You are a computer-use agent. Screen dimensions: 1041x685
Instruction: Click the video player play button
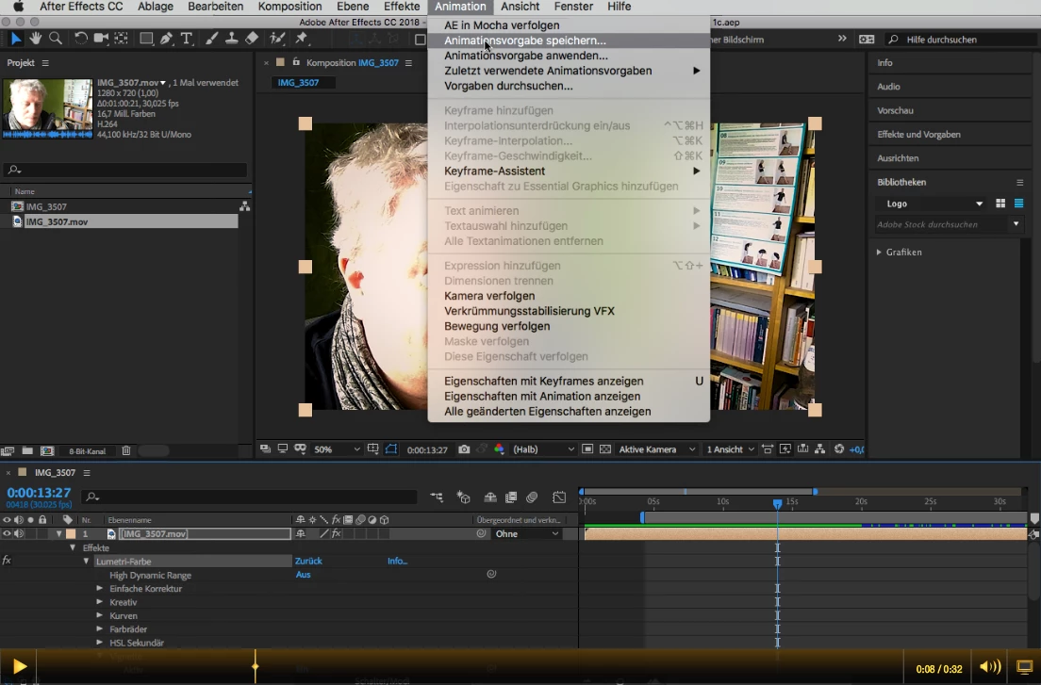tap(19, 666)
